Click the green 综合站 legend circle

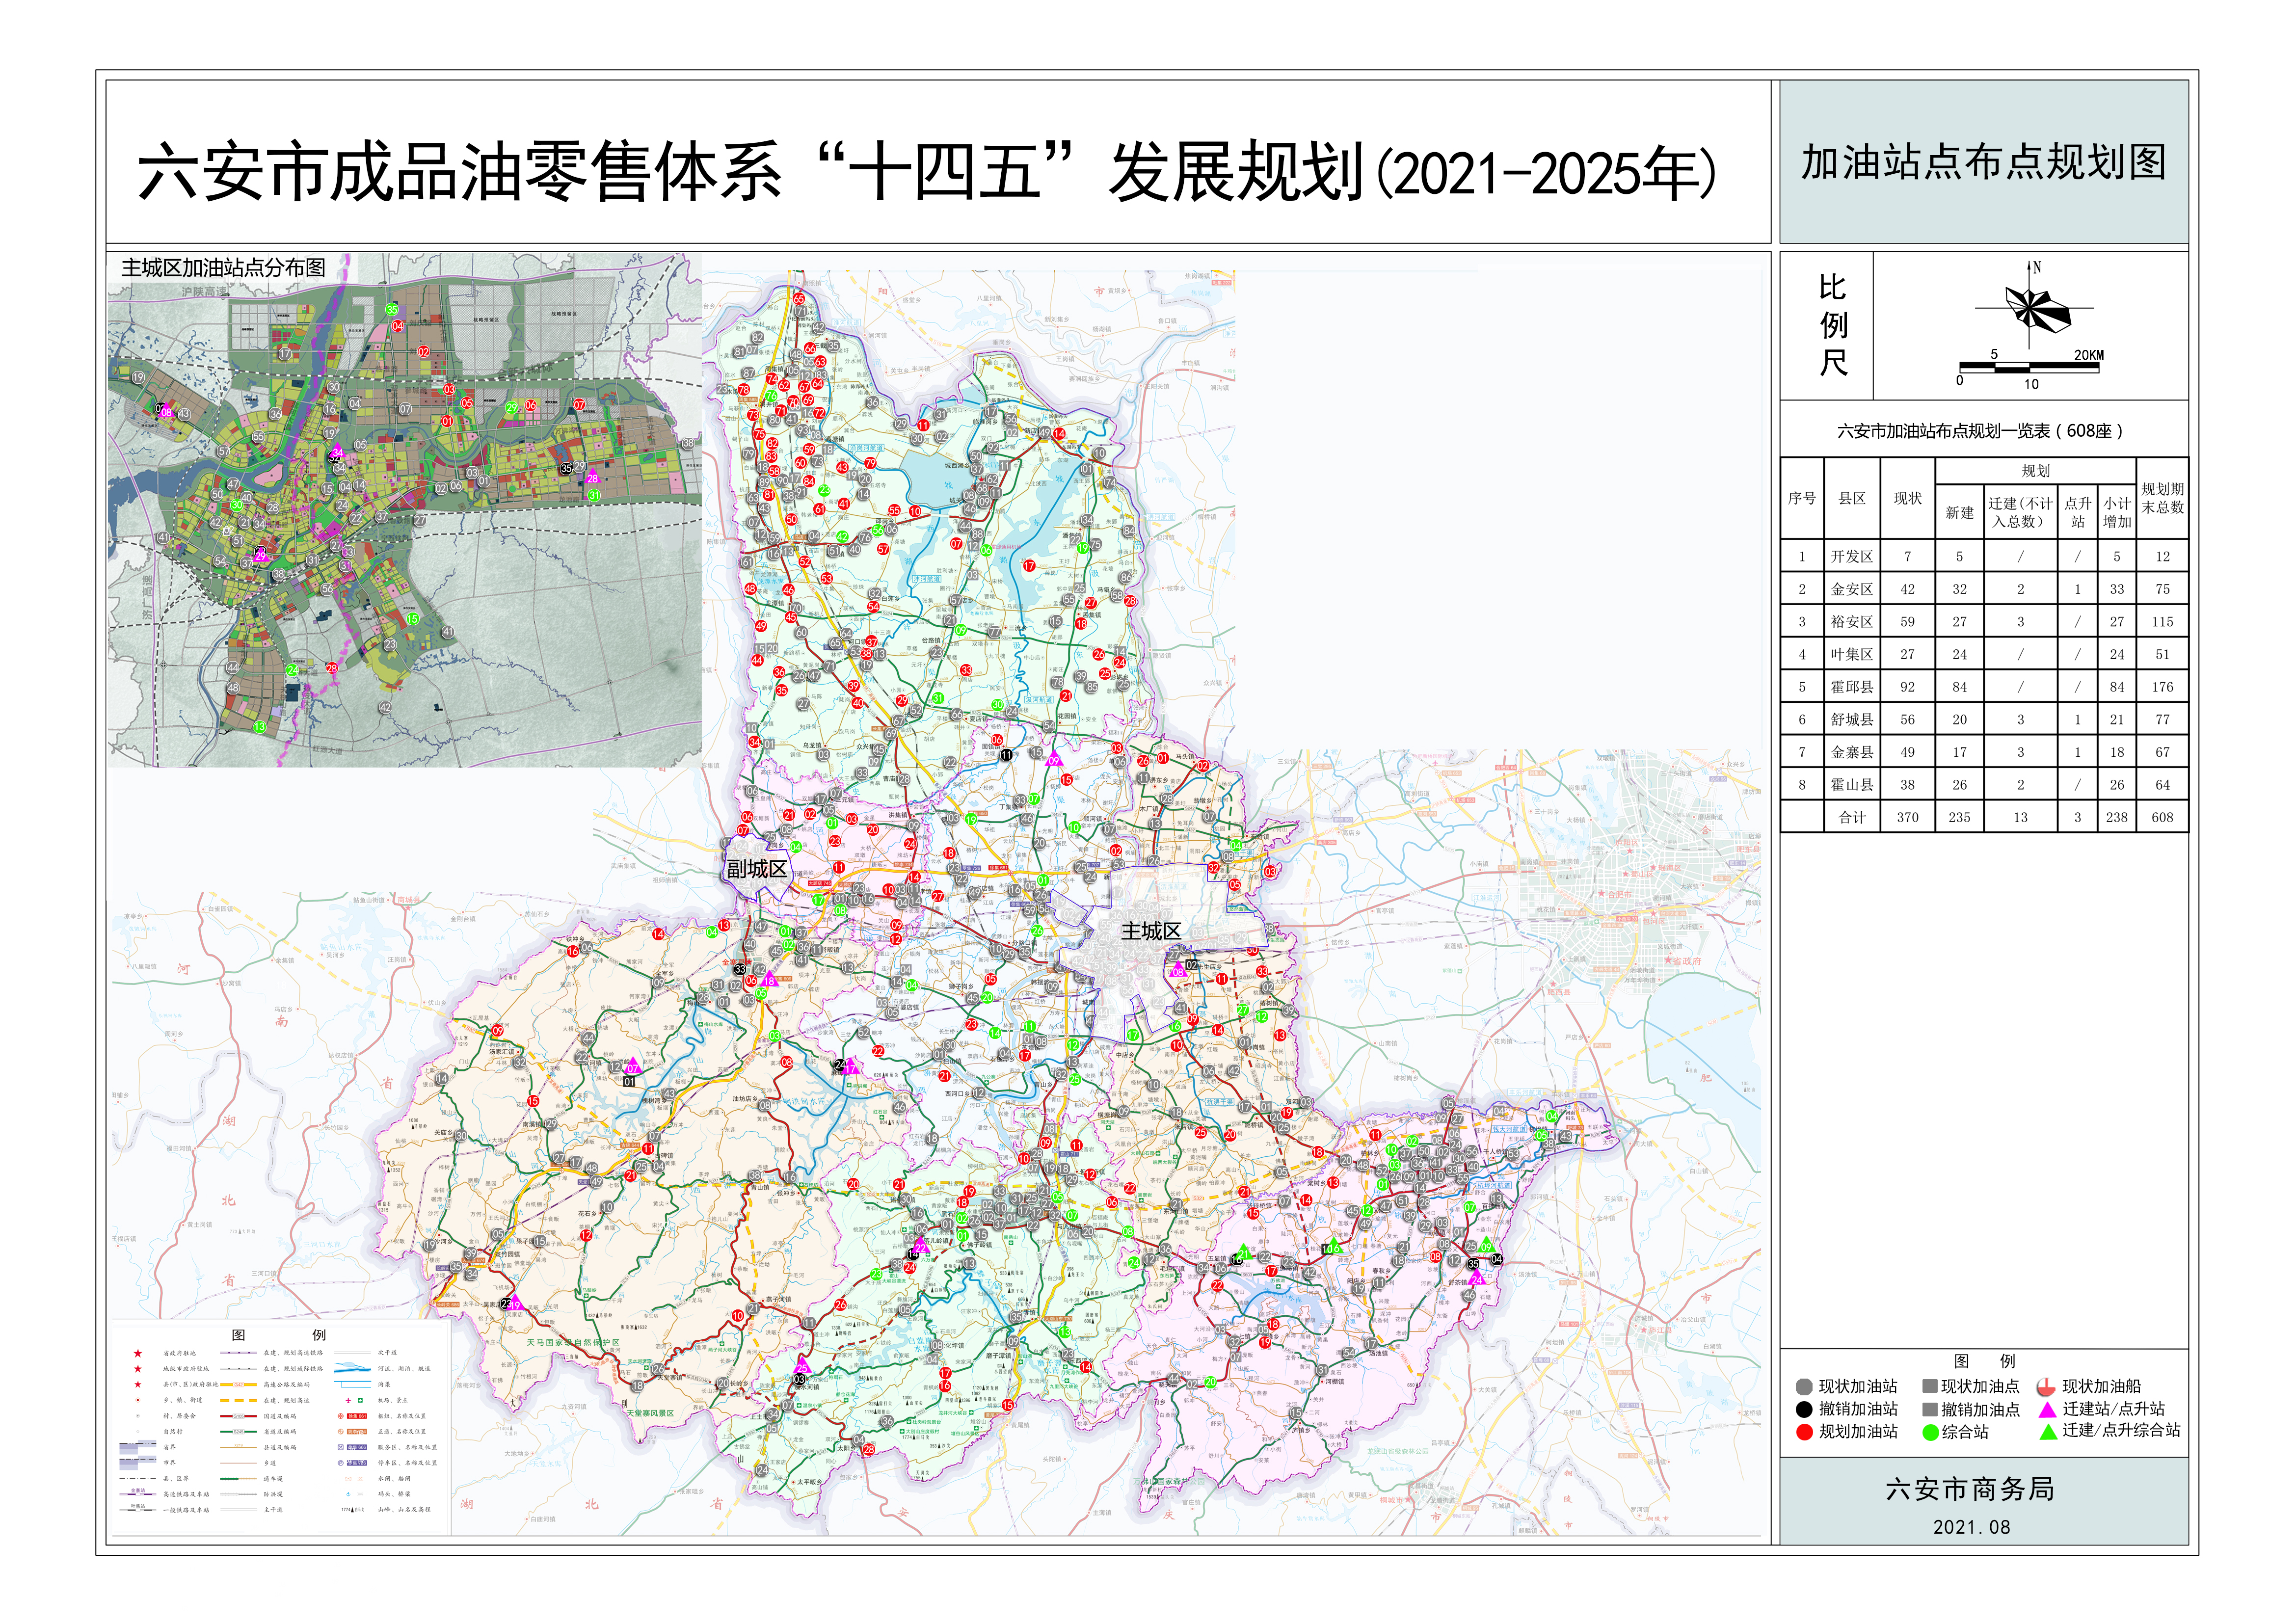pyautogui.click(x=1931, y=1432)
